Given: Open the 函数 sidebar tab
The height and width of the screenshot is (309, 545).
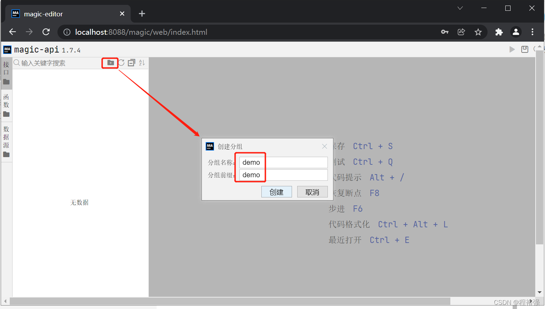Looking at the screenshot, I should click(x=6, y=105).
